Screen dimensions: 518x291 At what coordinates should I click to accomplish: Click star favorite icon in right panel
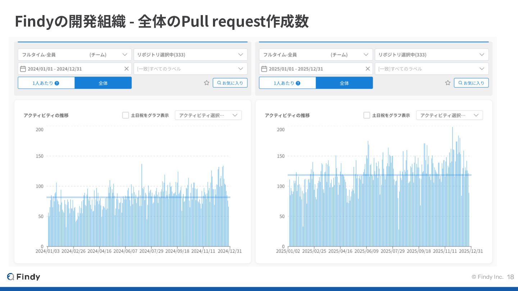point(448,83)
